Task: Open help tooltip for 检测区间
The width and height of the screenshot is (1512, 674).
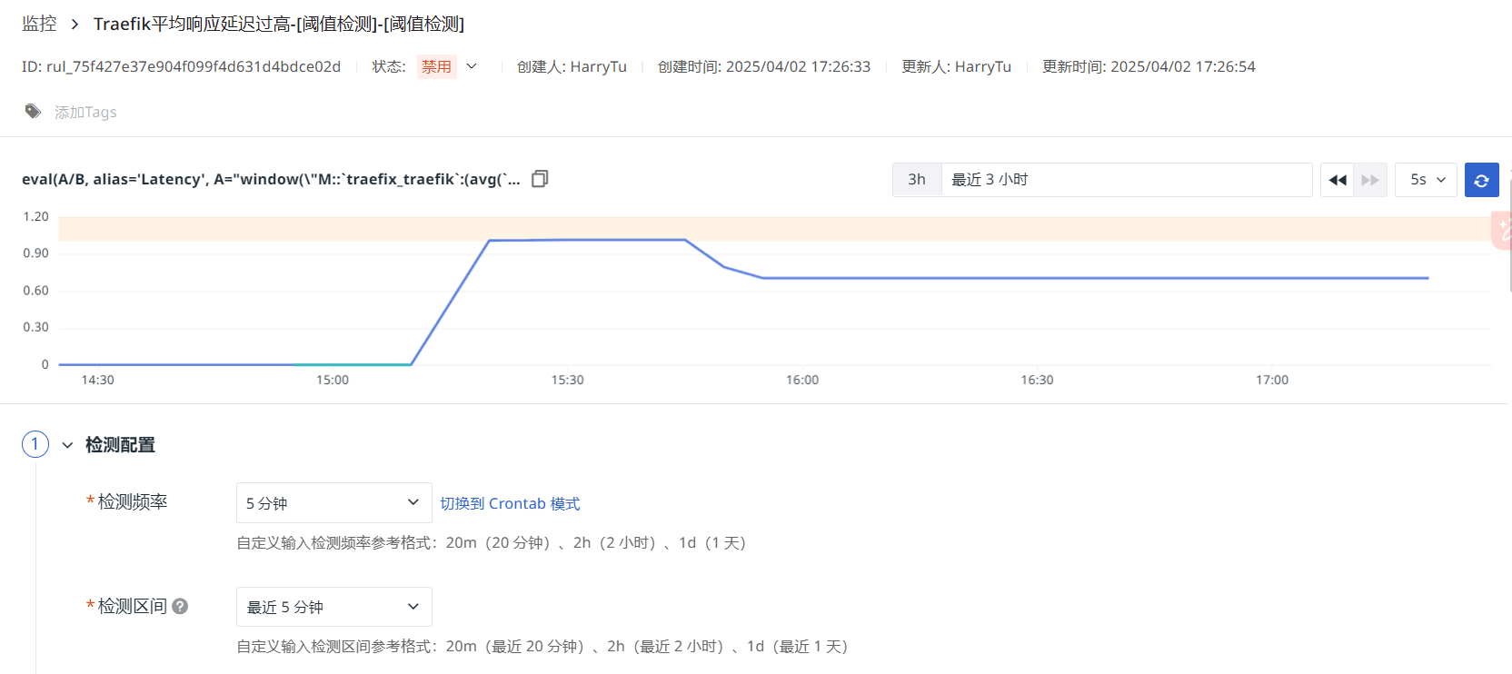Action: (x=180, y=606)
